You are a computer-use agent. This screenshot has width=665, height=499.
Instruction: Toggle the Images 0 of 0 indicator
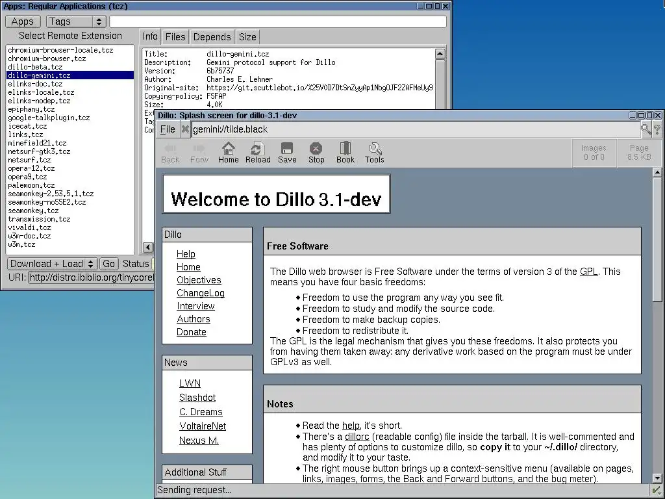click(x=594, y=152)
